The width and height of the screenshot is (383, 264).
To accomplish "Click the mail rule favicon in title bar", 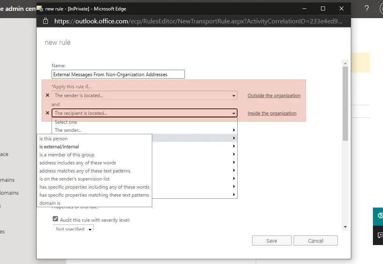I will click(40, 8).
